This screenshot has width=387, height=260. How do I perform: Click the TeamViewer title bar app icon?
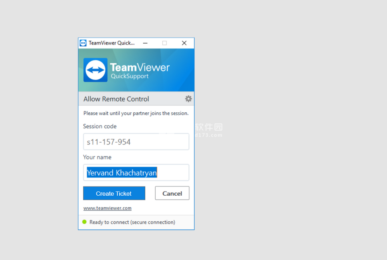(x=83, y=43)
